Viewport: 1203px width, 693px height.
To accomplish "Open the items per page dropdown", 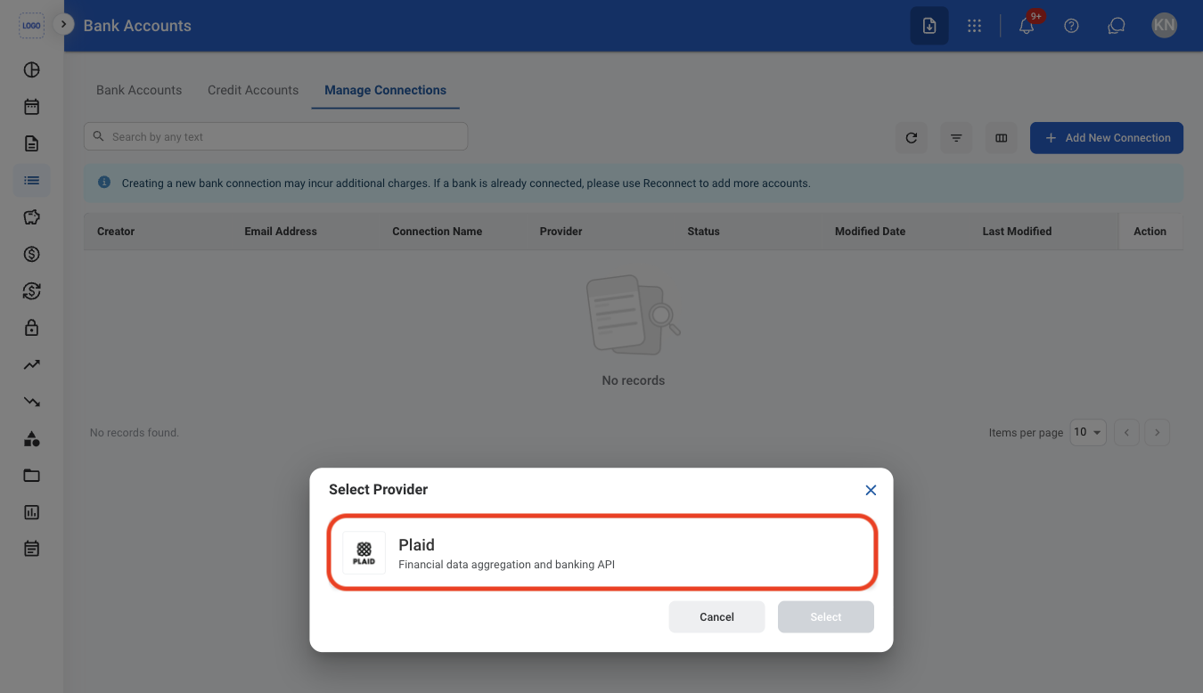I will (1088, 432).
